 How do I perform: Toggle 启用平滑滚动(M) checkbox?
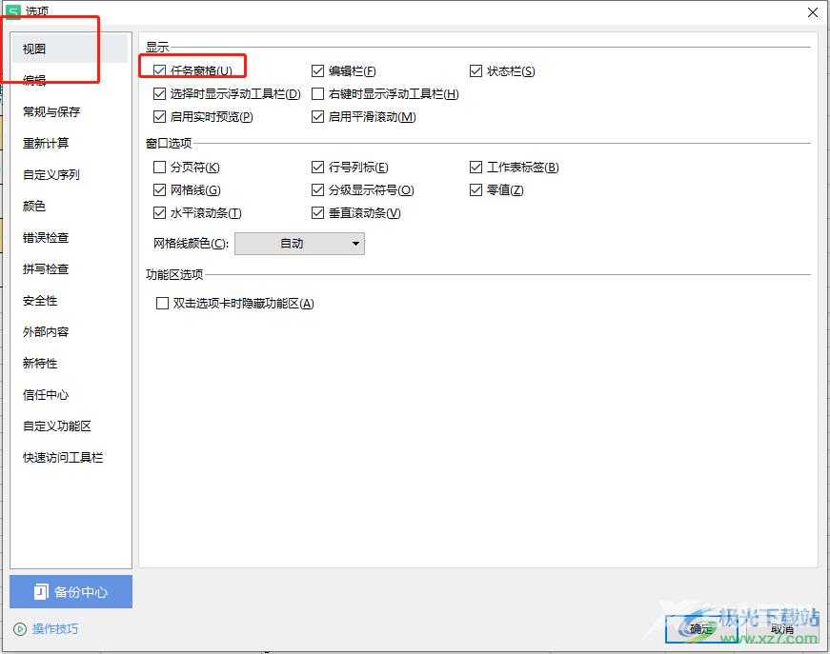point(317,116)
